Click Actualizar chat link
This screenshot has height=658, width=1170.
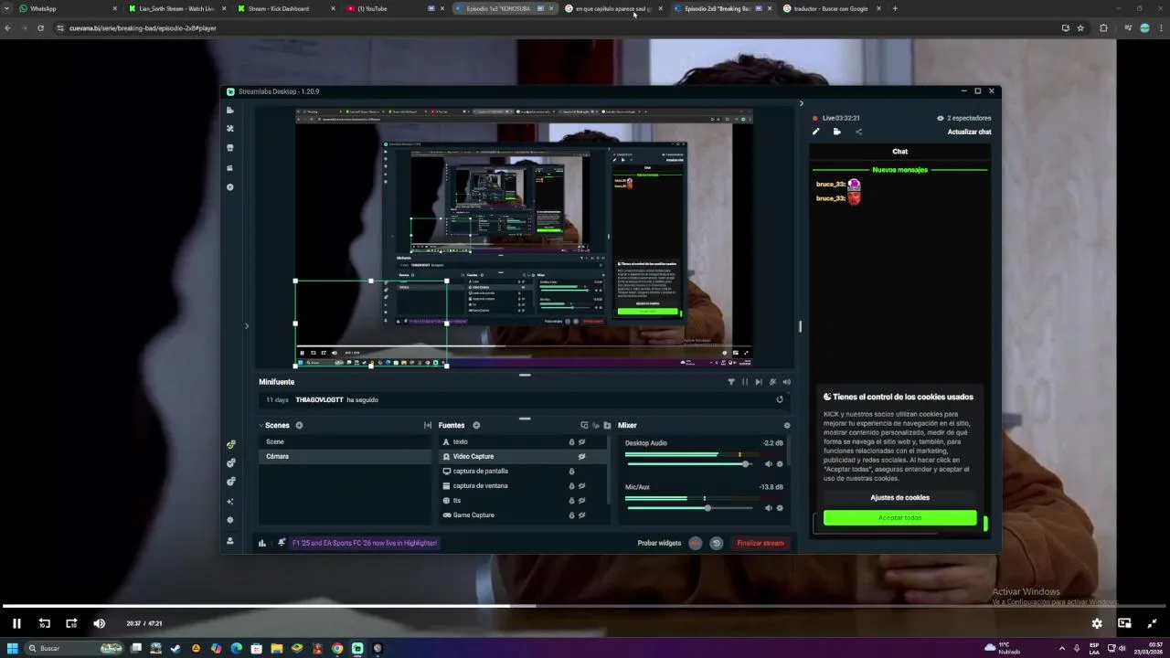pos(970,132)
